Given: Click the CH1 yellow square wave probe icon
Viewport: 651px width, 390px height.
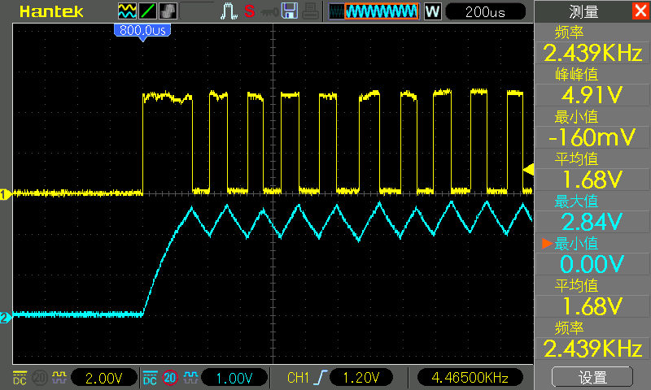Looking at the screenshot, I should pyautogui.click(x=59, y=377).
